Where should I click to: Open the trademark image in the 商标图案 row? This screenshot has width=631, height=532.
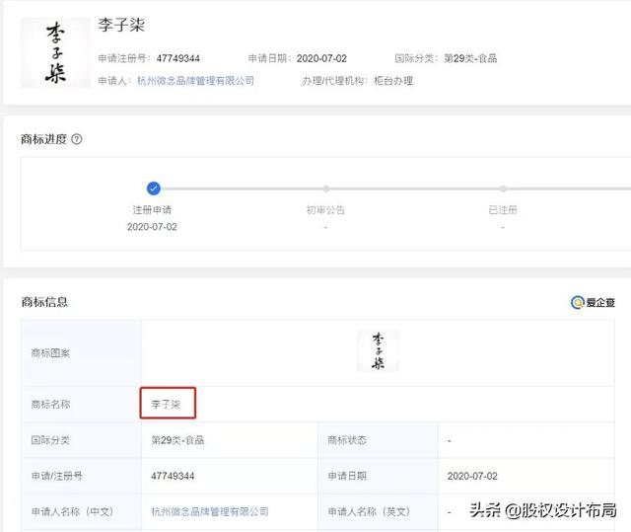[x=378, y=350]
